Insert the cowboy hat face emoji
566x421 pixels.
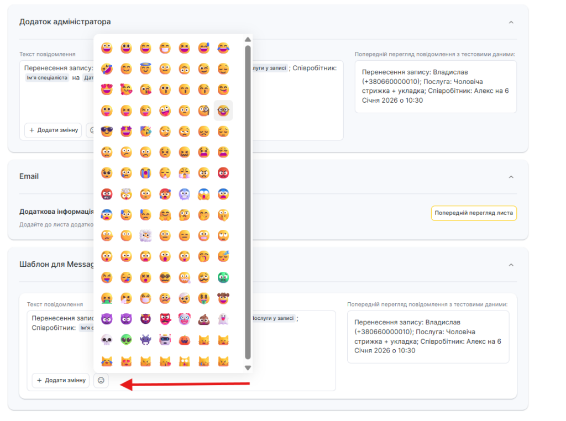(223, 298)
